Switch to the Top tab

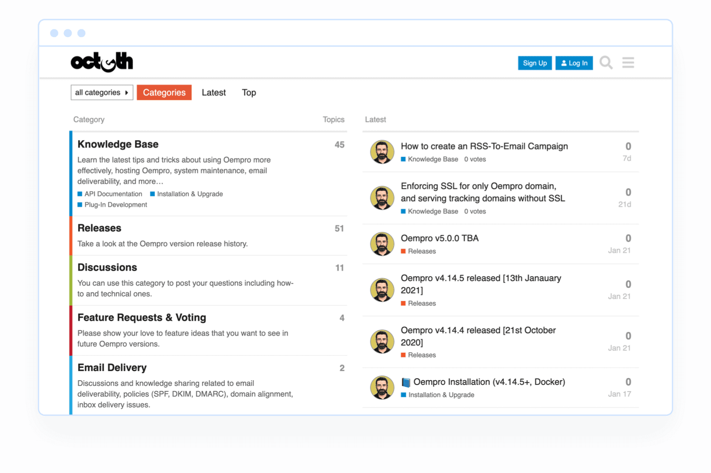(x=249, y=92)
